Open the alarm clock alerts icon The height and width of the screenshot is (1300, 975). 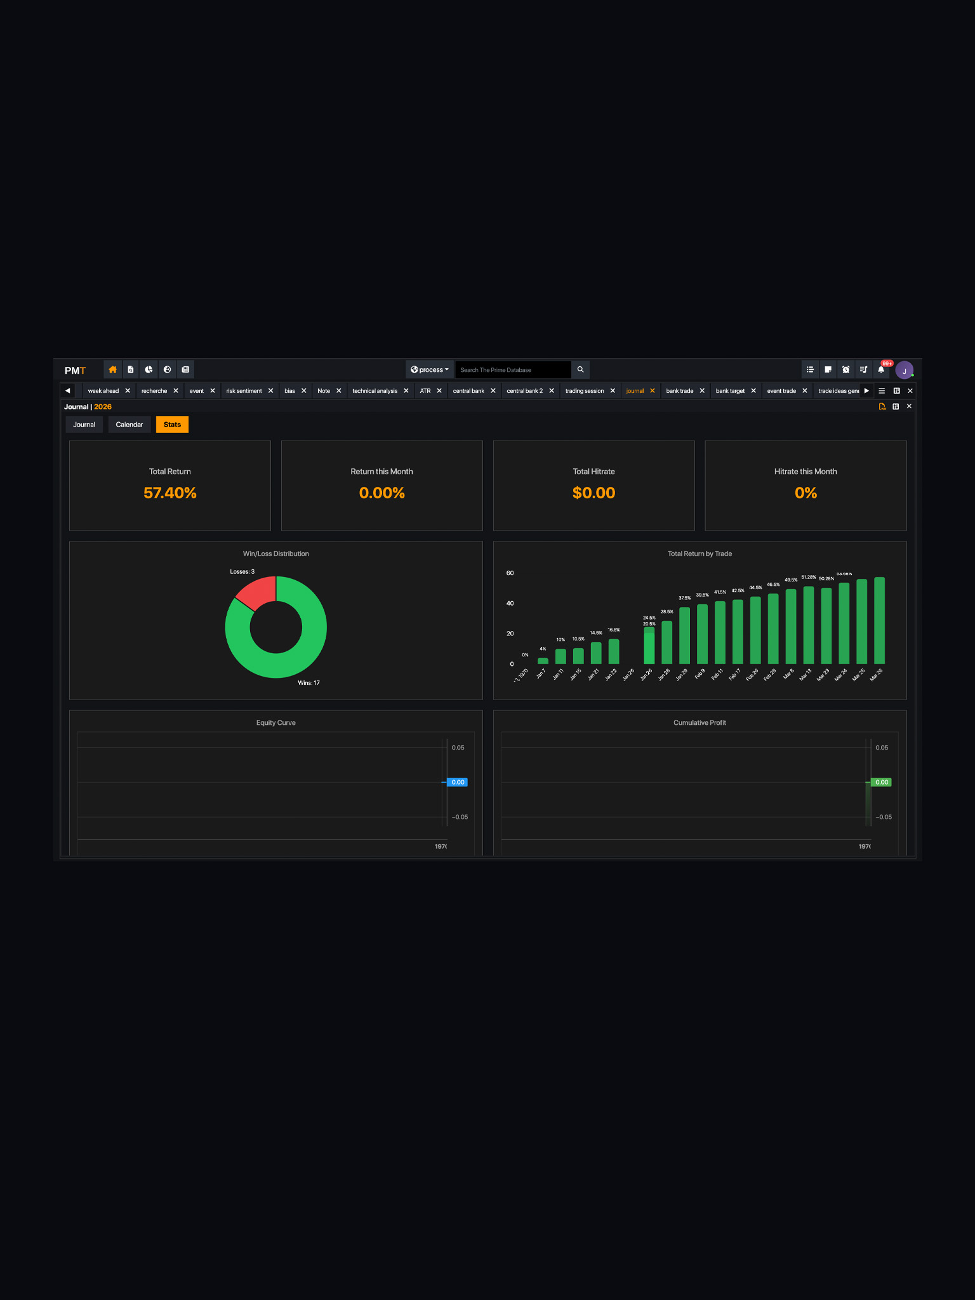click(846, 369)
